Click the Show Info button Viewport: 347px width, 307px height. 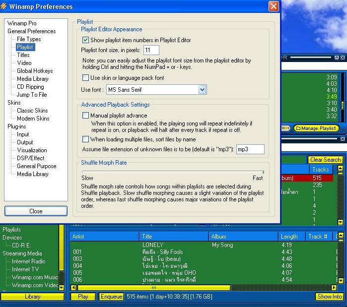[x=330, y=297]
